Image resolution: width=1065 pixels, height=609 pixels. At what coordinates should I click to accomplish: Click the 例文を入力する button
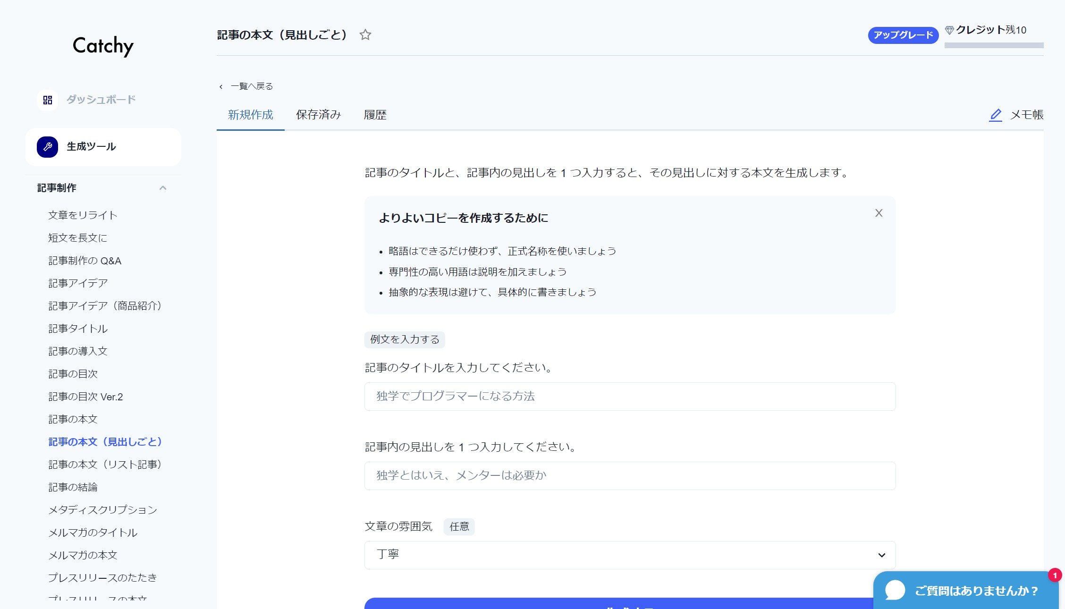click(x=405, y=339)
